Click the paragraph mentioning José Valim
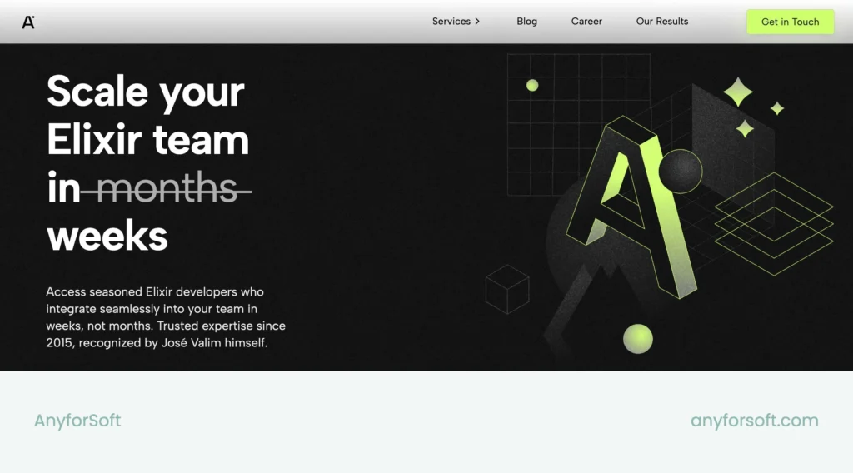The image size is (853, 473). [166, 317]
